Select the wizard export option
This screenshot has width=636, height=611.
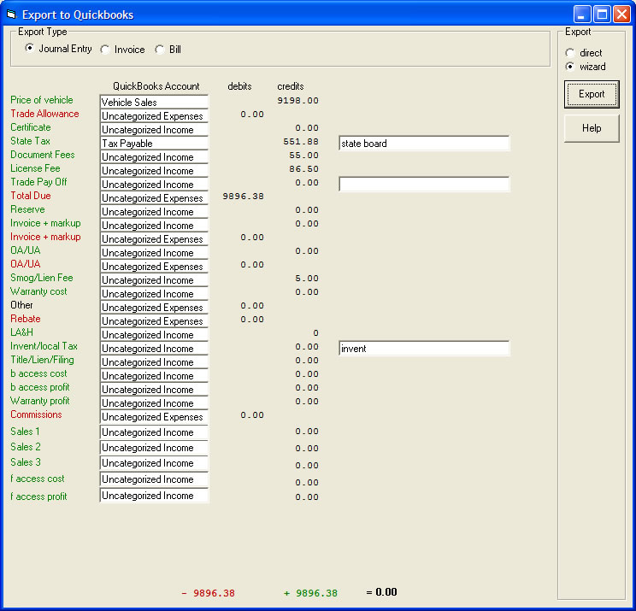[570, 67]
